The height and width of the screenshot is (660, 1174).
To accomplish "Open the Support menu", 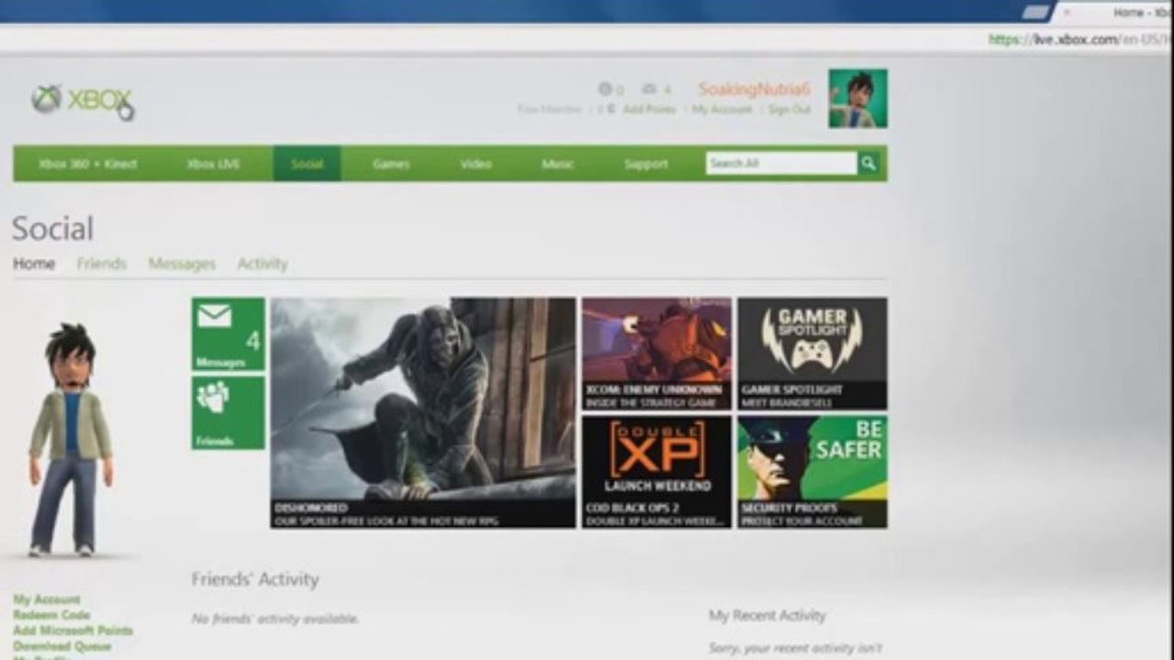I will (646, 164).
